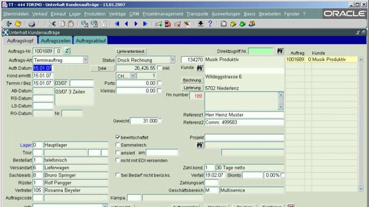Screen dimensions: 369x207
Task: Click the yellow phone icon in toolbar
Action: [233, 24]
